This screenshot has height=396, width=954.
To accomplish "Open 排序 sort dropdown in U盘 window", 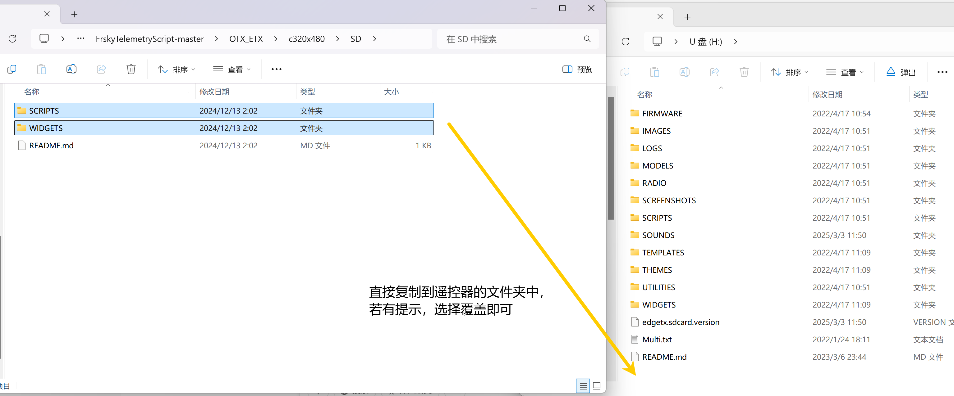I will click(790, 72).
